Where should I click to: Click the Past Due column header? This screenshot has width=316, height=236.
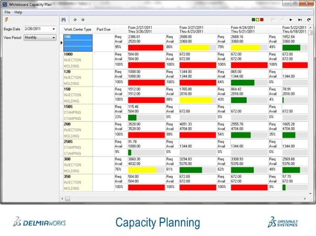104,29
